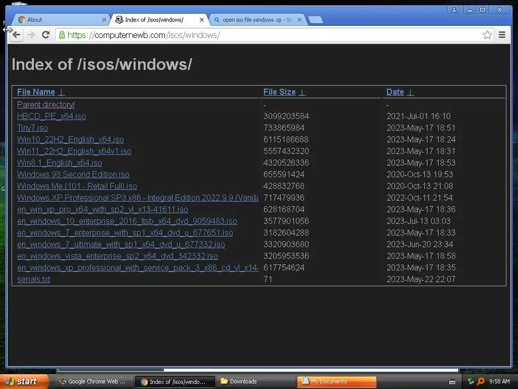Click file size 3099203584

286,116
